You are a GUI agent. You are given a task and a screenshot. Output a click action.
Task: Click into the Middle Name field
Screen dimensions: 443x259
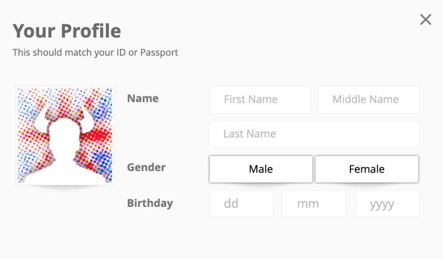click(368, 100)
